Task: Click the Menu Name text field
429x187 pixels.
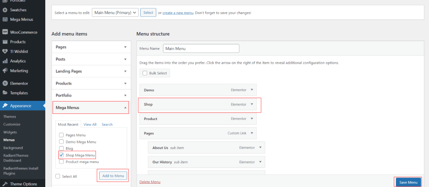Action: click(x=201, y=49)
